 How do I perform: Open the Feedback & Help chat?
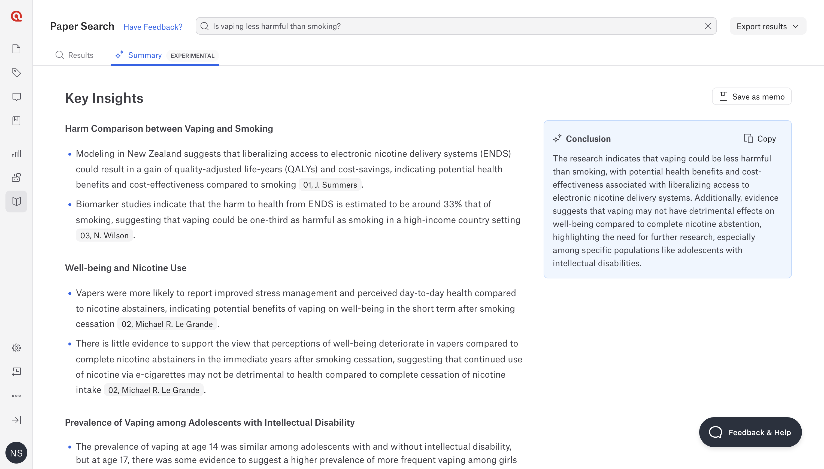(750, 432)
